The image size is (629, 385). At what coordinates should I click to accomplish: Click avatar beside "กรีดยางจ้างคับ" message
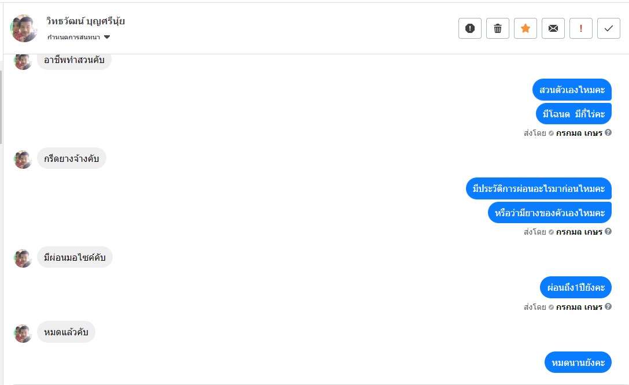tap(23, 159)
